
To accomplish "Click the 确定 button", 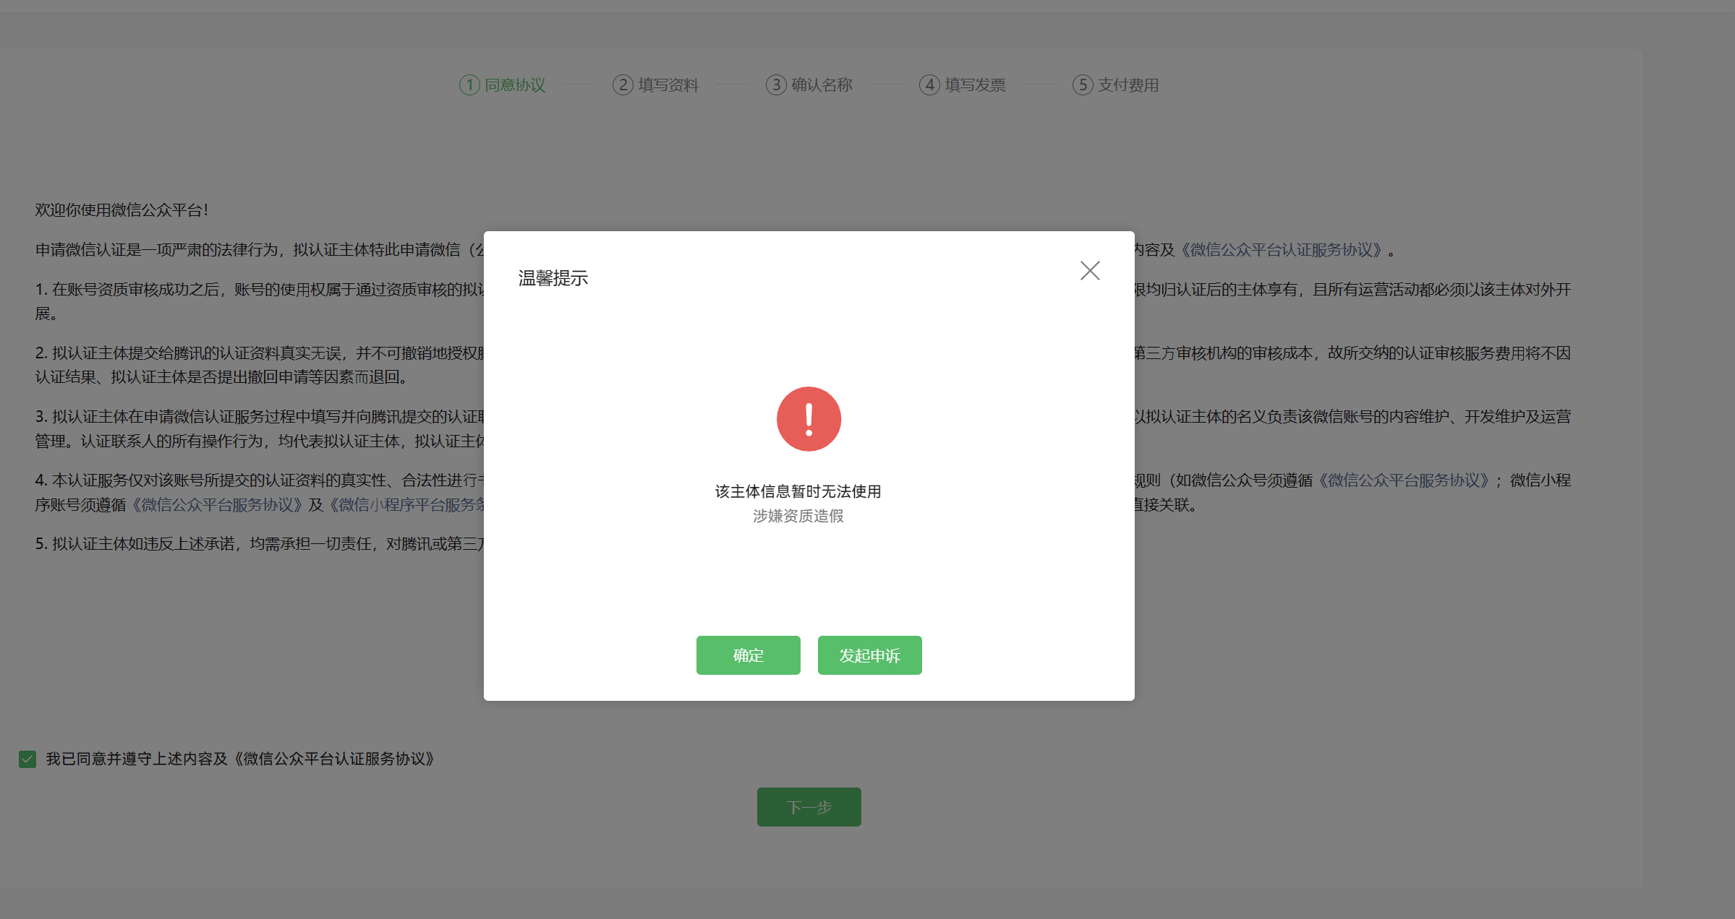I will [x=748, y=655].
